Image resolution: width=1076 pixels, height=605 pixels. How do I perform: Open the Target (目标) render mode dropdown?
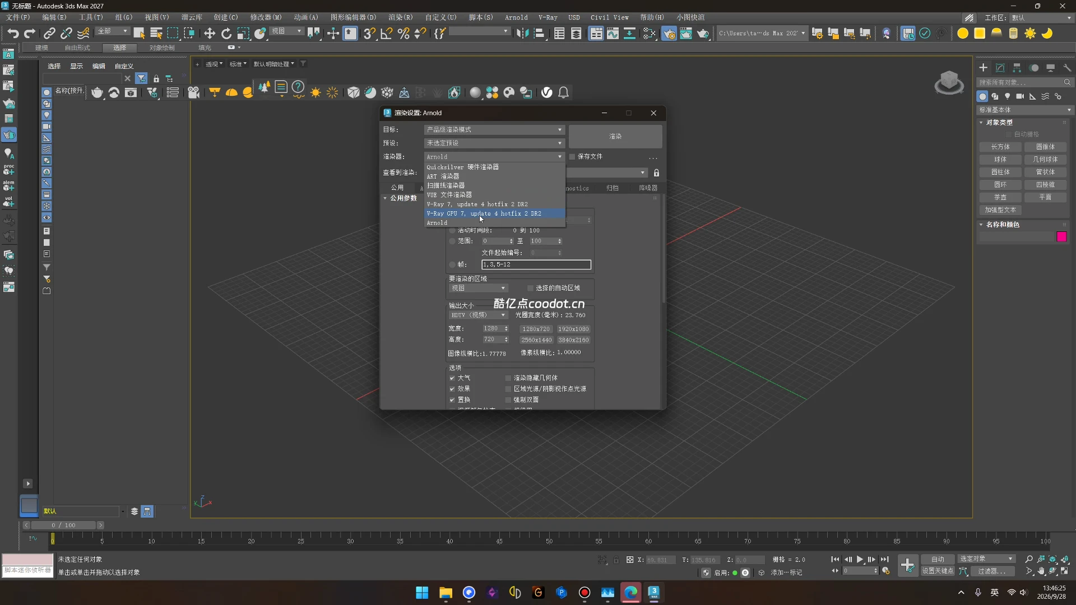point(494,129)
